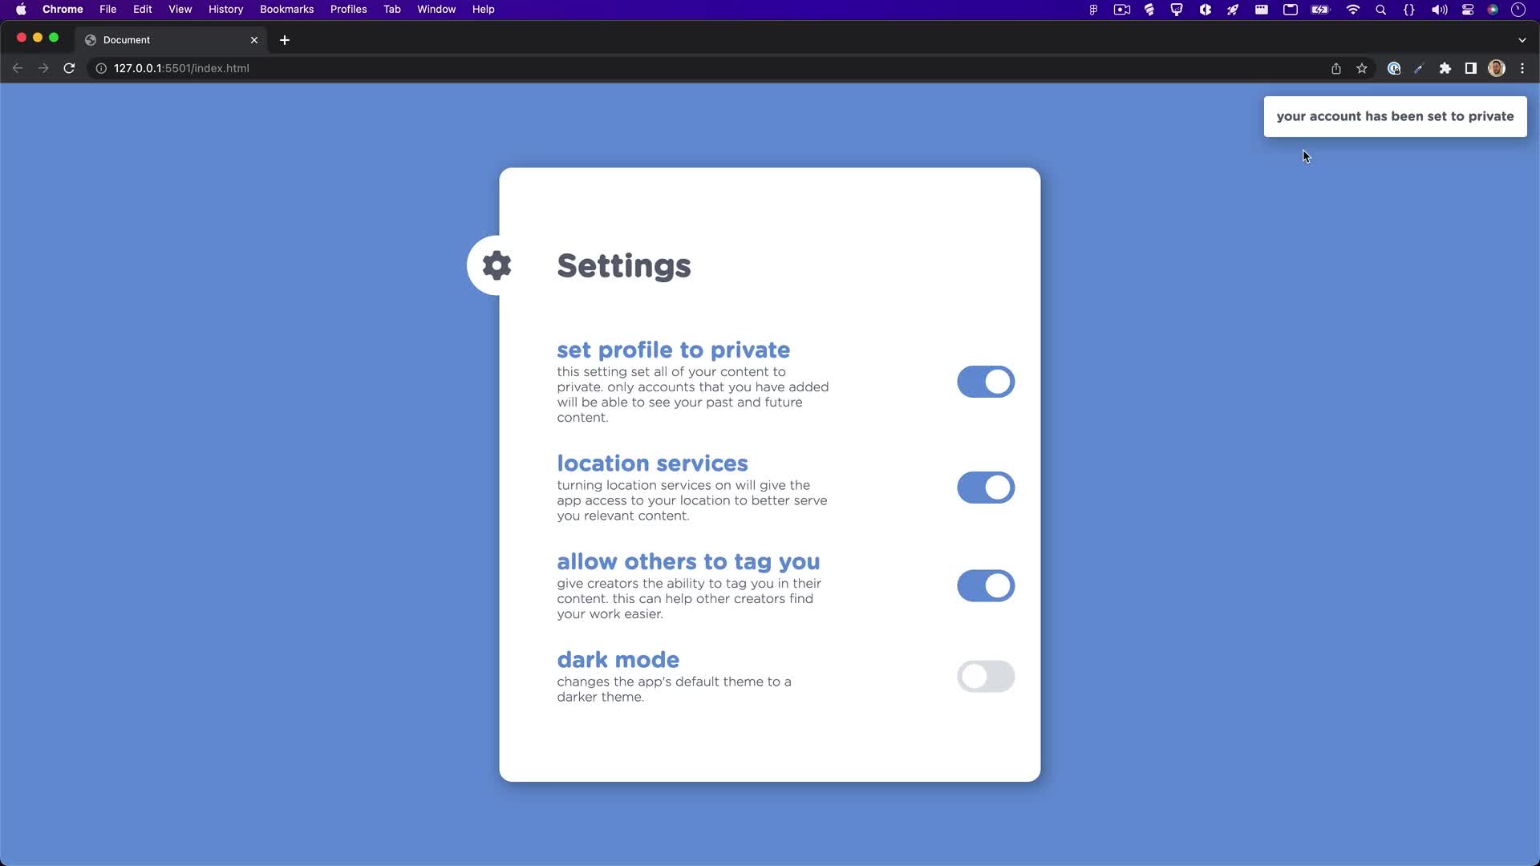Open the Apple menu

point(21,10)
